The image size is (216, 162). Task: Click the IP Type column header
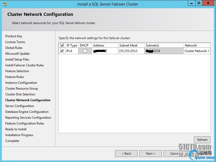(x=72, y=45)
